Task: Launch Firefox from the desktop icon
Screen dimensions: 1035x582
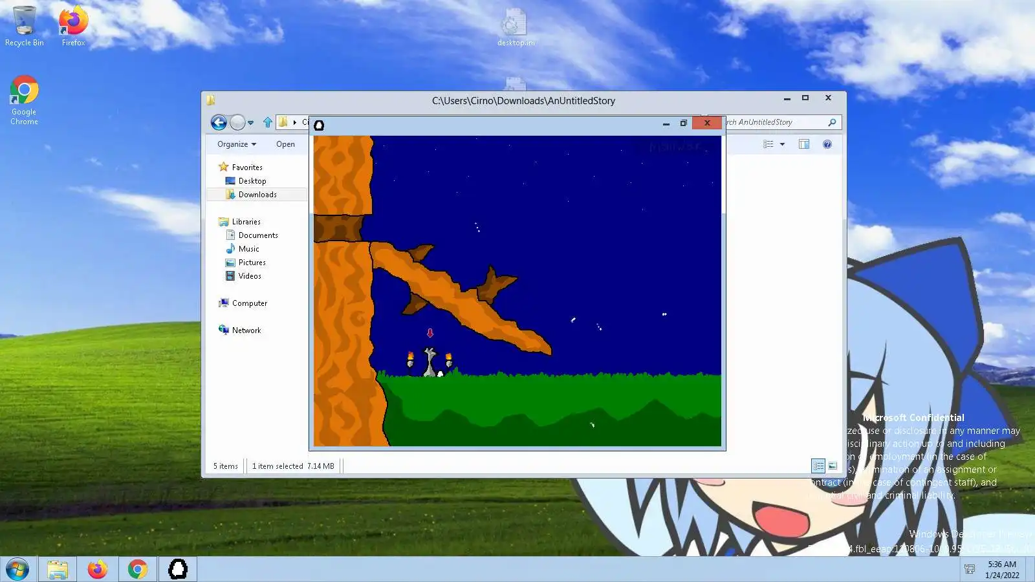Action: [x=73, y=26]
